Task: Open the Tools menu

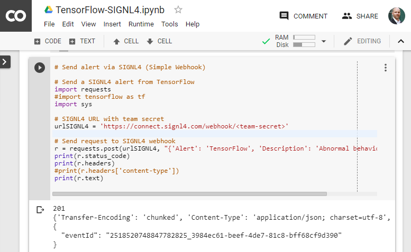Action: pyautogui.click(x=170, y=24)
